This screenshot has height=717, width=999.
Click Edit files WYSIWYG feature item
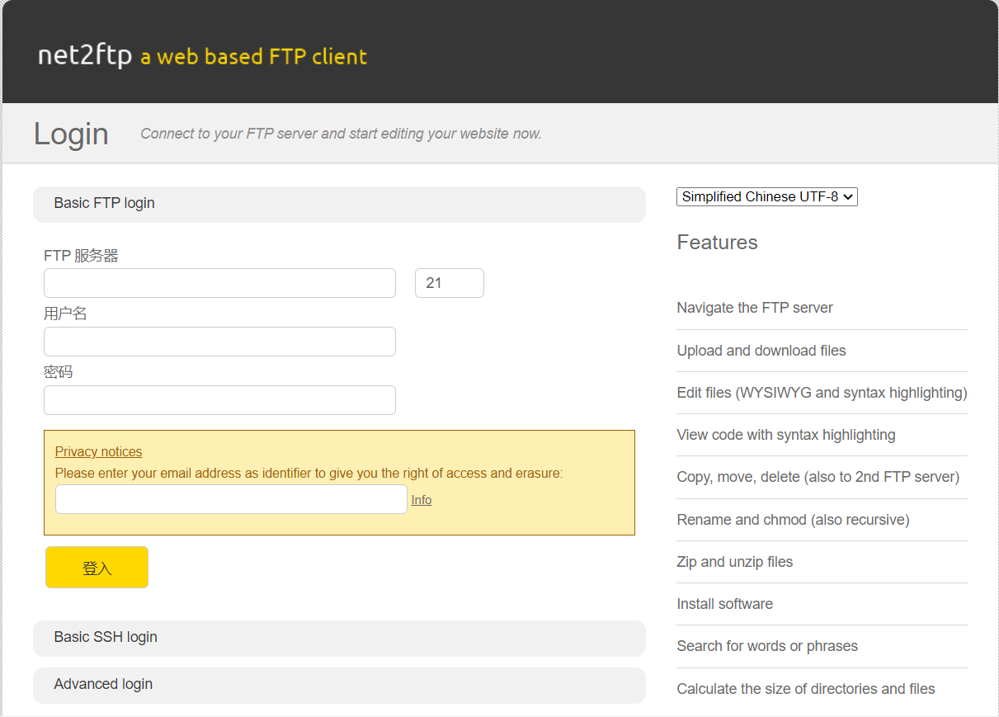tap(822, 393)
